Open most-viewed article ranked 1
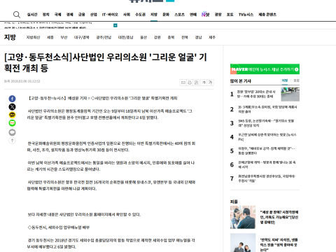 tap(256, 94)
